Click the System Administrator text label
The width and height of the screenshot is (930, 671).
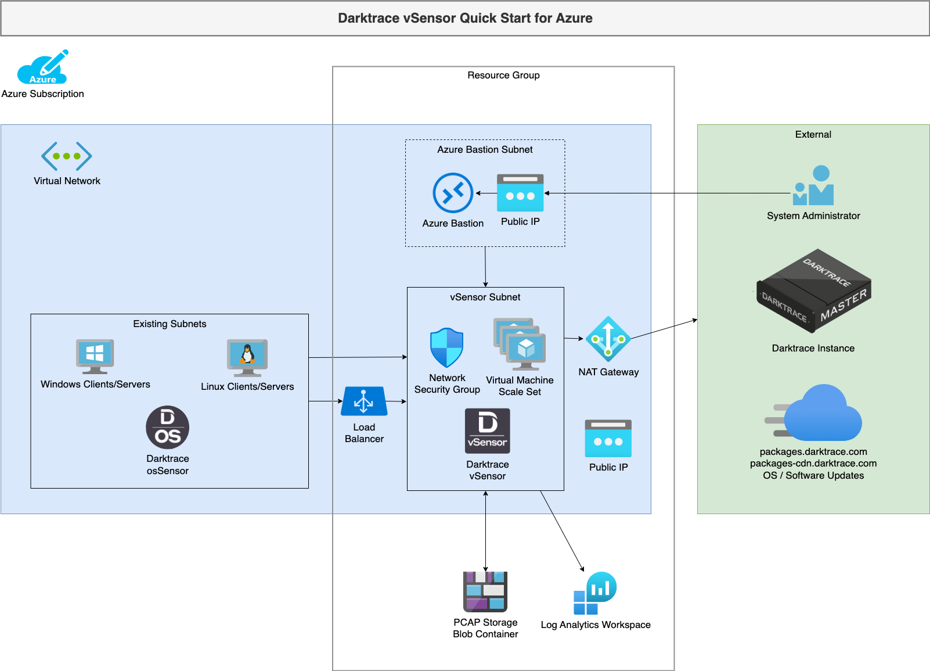(813, 216)
